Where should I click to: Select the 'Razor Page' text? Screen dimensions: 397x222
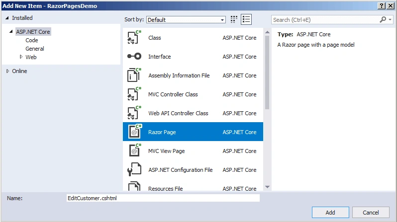pos(162,132)
